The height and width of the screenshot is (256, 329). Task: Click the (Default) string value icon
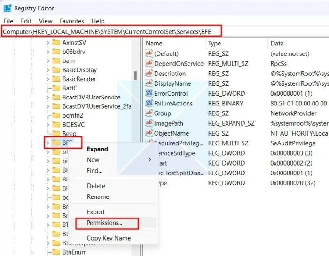(149, 53)
